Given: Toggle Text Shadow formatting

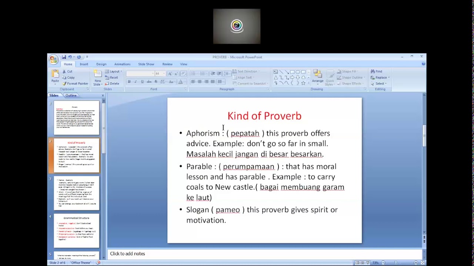Looking at the screenshot, I should (156, 82).
